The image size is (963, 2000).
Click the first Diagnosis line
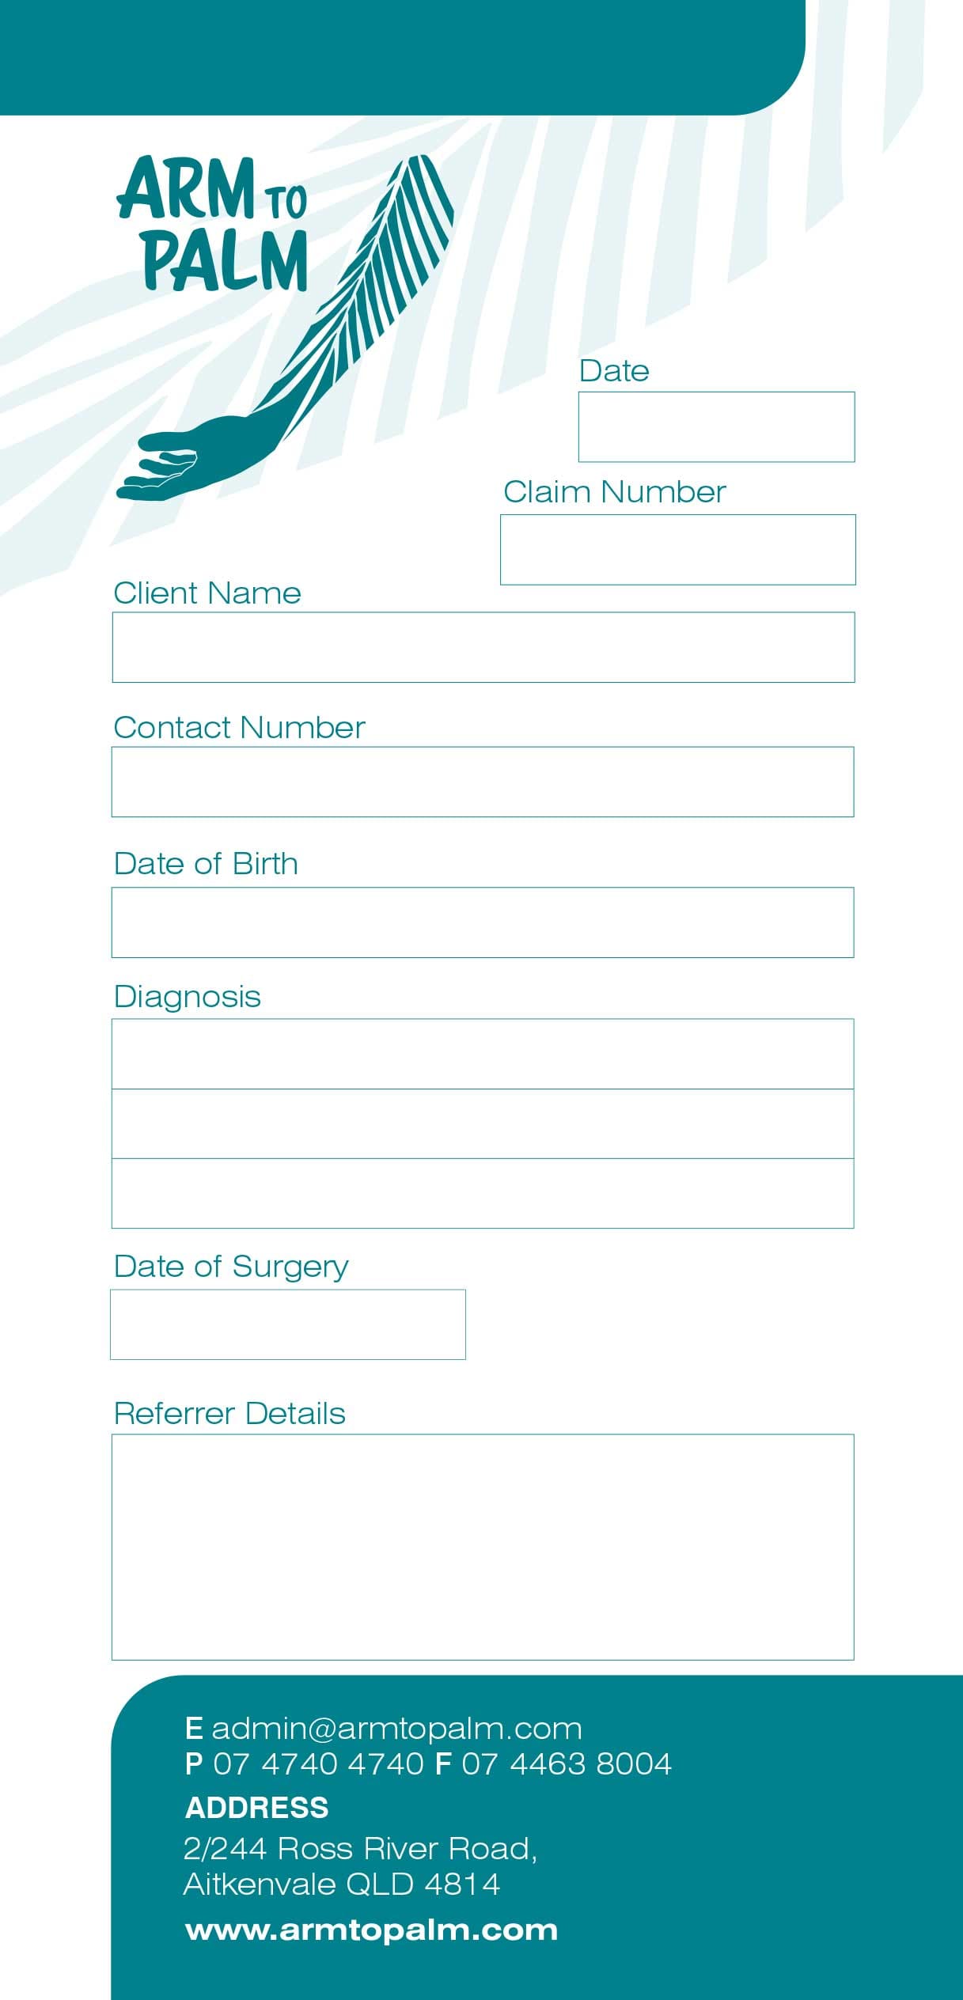(x=483, y=1054)
